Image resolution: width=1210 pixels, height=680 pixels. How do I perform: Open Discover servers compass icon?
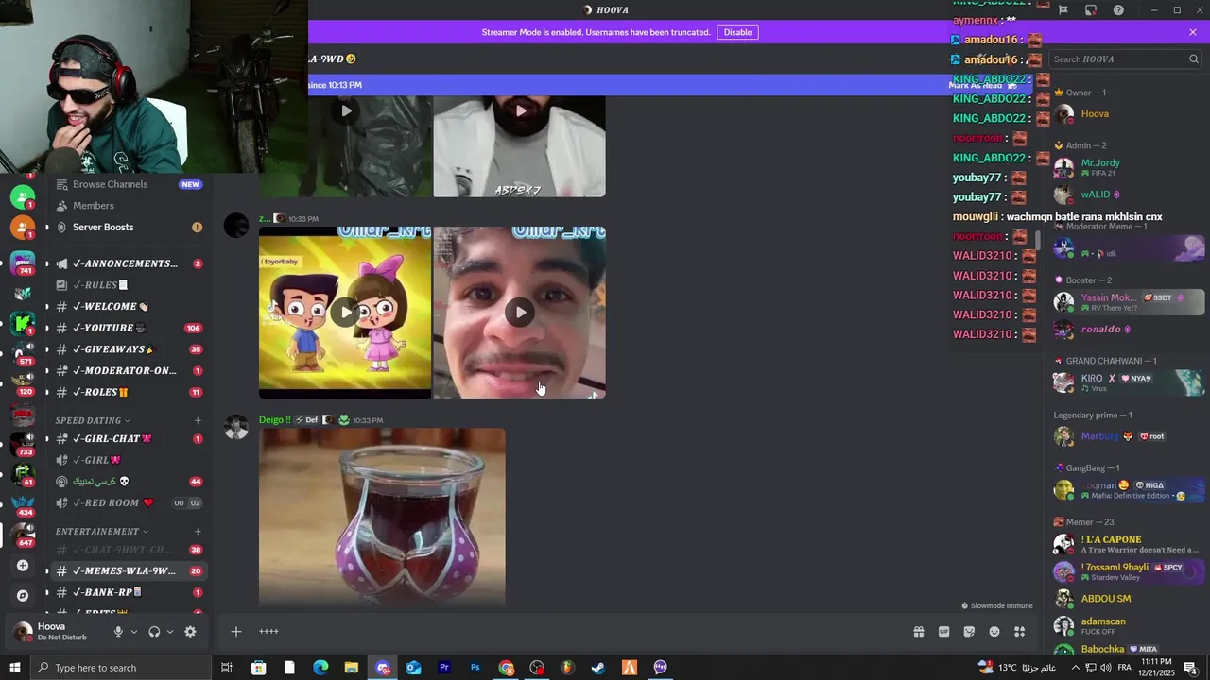23,596
